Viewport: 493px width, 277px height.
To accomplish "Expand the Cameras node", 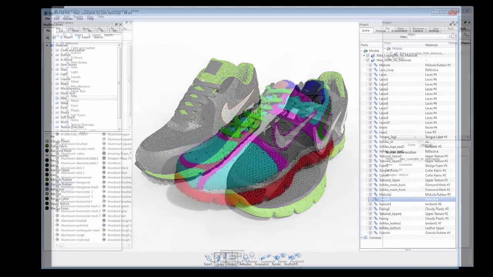I will click(x=362, y=238).
